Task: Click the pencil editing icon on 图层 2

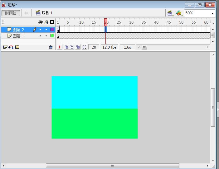Action: coord(35,29)
